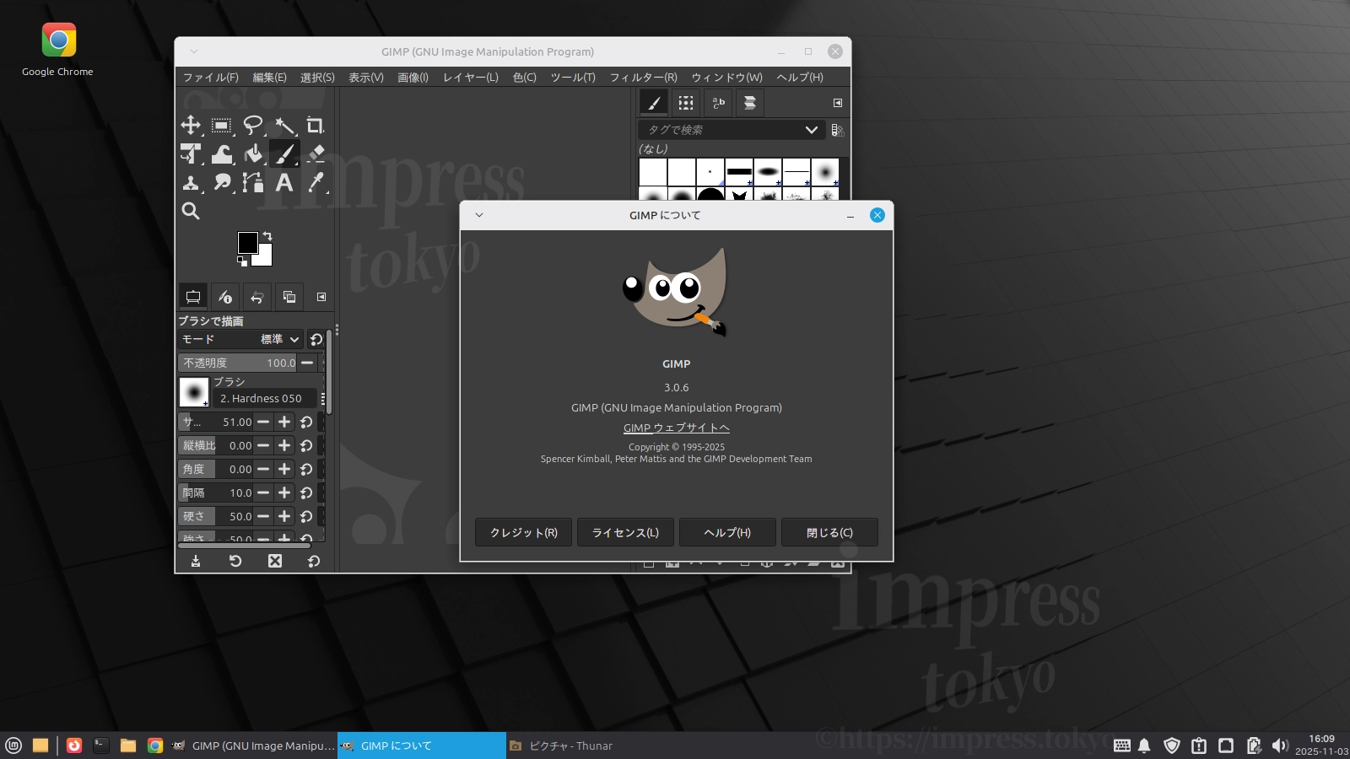
Task: Open the brushes dock tab menu
Action: click(838, 103)
